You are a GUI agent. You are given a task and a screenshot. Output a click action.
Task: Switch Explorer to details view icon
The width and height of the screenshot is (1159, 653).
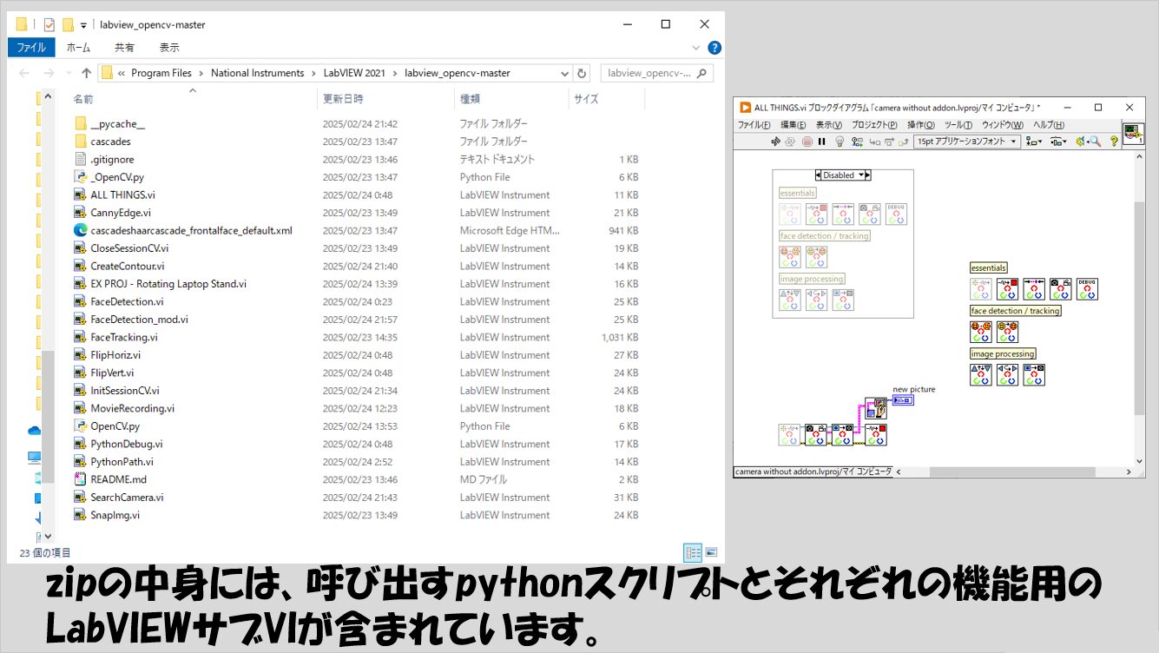[693, 552]
